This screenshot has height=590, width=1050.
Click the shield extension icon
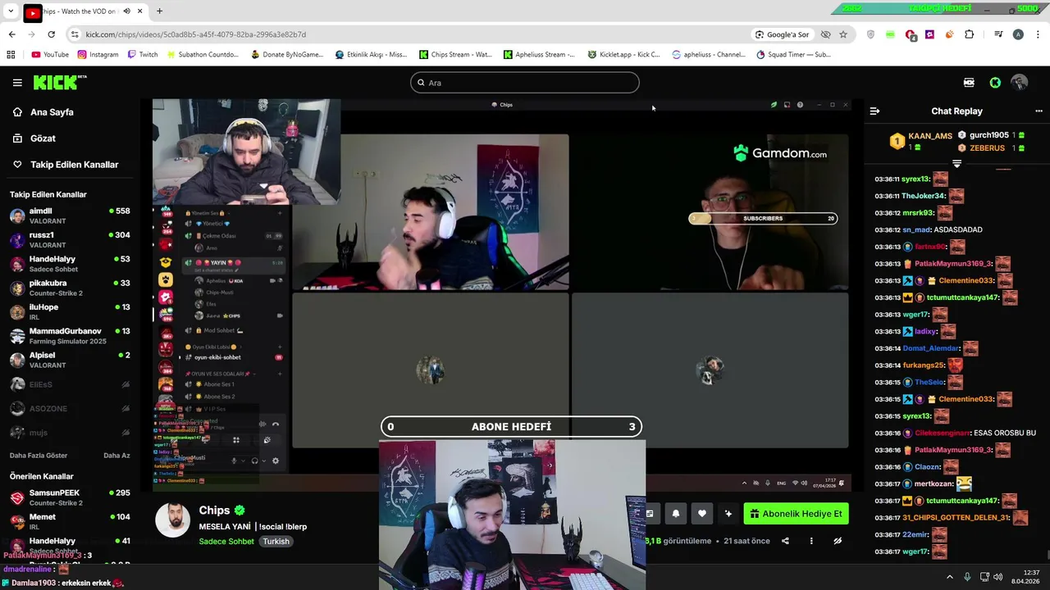[x=870, y=34]
